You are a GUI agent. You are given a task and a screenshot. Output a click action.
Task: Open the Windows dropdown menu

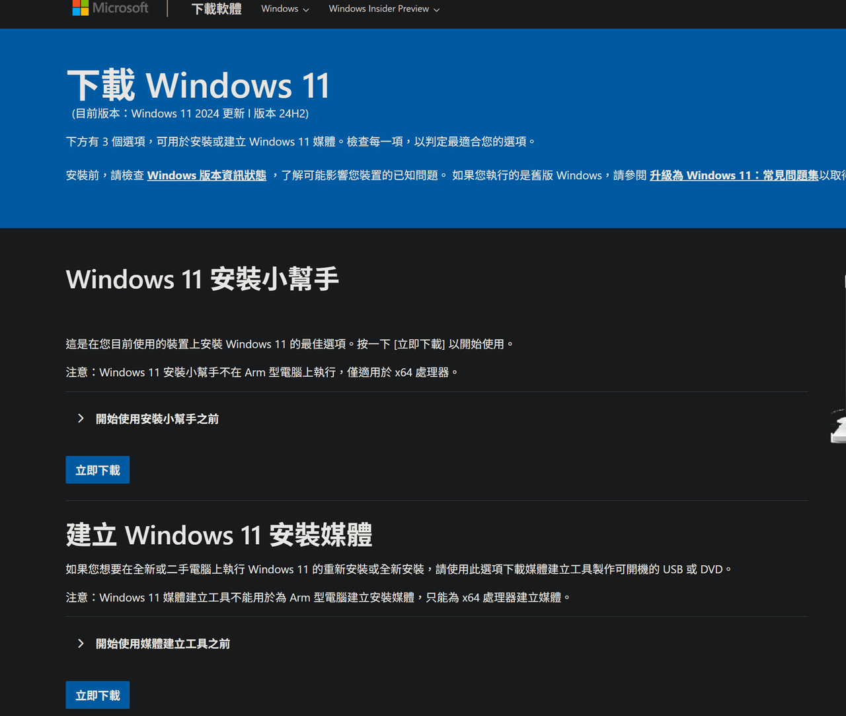pyautogui.click(x=285, y=9)
